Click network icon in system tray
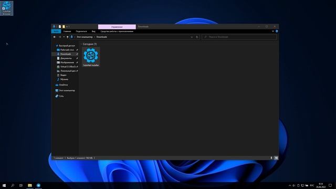Image resolution: width=336 pixels, height=189 pixels. tap(302, 185)
